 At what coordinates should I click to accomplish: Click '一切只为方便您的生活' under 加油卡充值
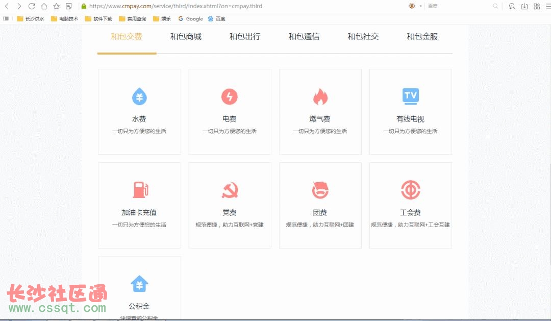tap(139, 225)
